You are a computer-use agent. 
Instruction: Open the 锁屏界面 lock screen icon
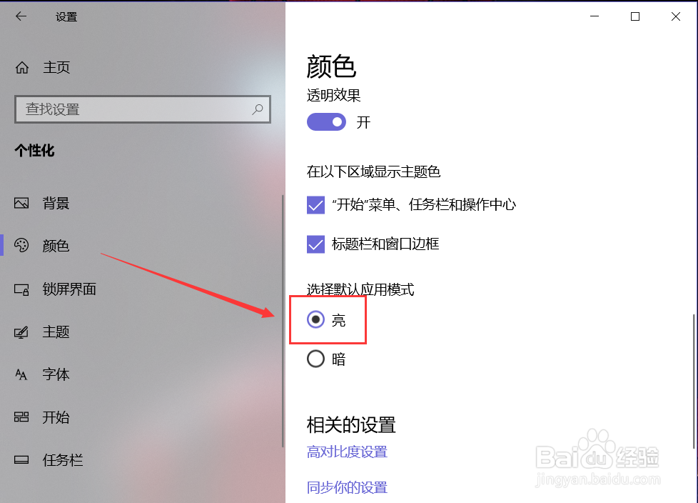21,289
